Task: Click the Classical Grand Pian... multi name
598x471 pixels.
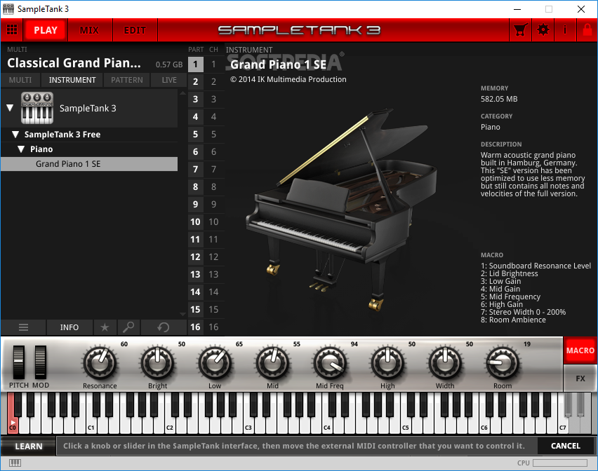Action: click(x=74, y=63)
